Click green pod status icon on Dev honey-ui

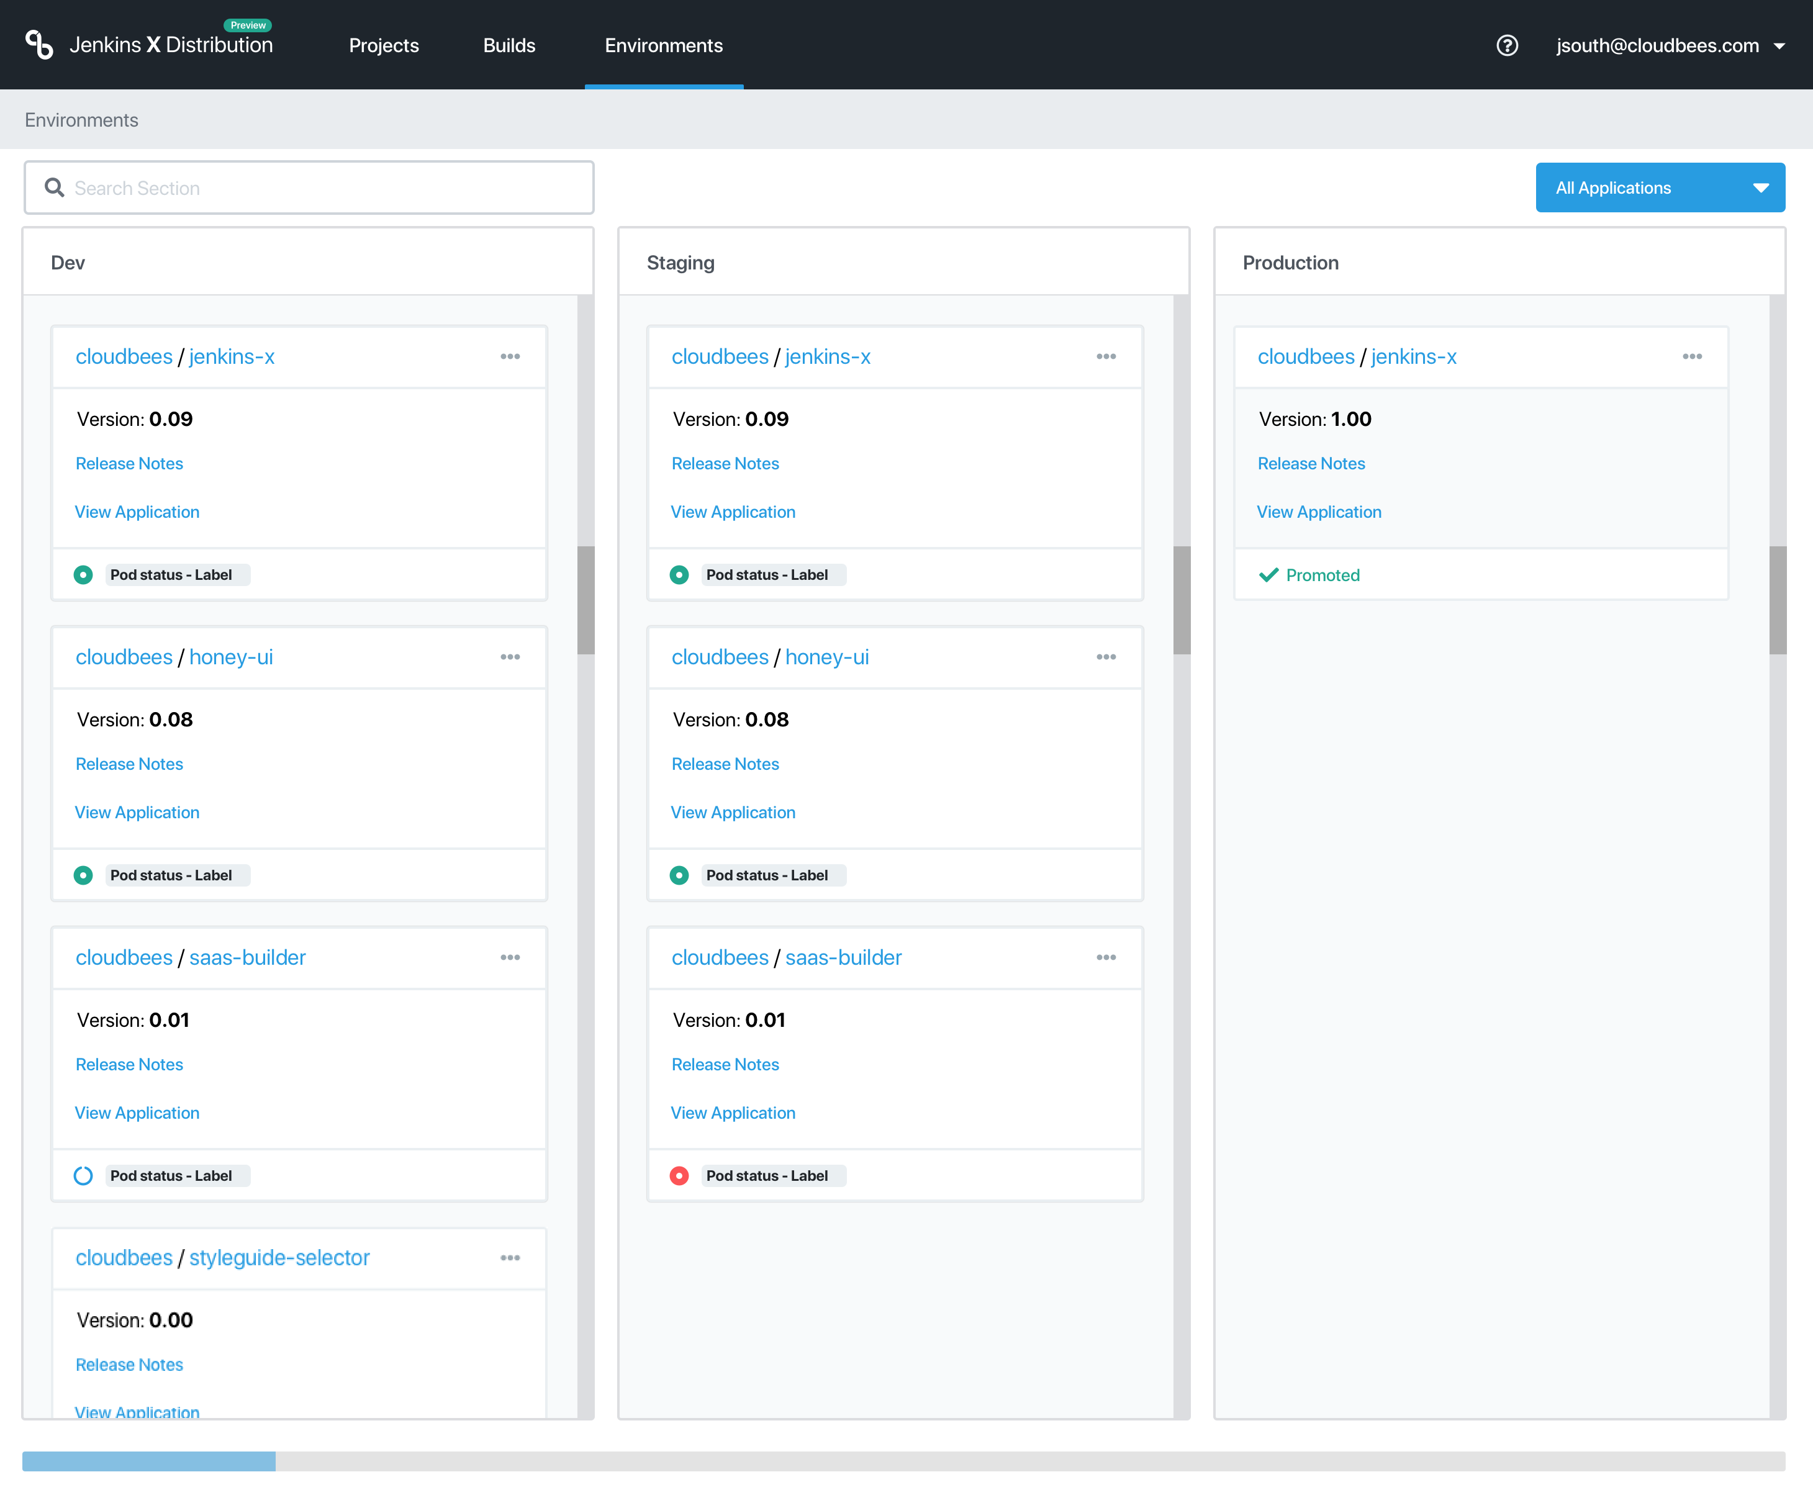(x=83, y=875)
